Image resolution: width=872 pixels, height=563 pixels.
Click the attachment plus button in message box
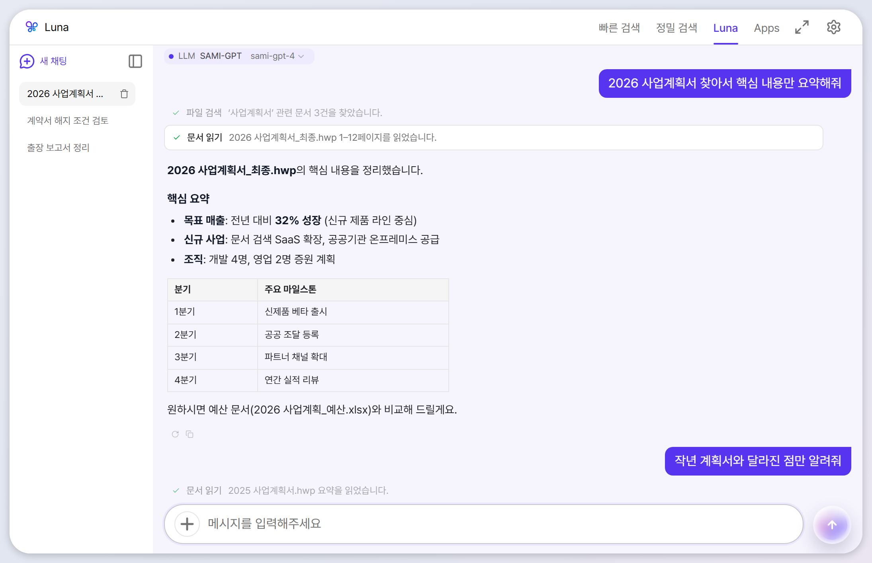pyautogui.click(x=187, y=524)
